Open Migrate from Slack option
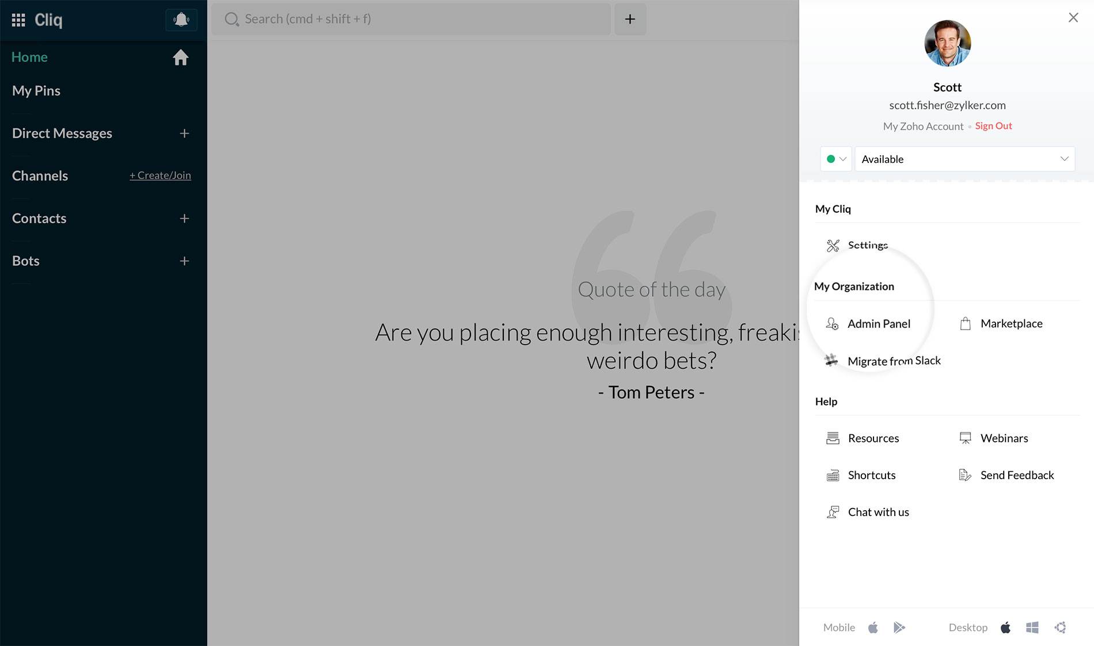The height and width of the screenshot is (646, 1094). pos(894,361)
